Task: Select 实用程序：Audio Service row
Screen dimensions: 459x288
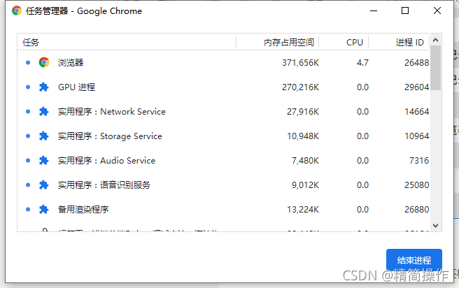Action: click(x=224, y=160)
